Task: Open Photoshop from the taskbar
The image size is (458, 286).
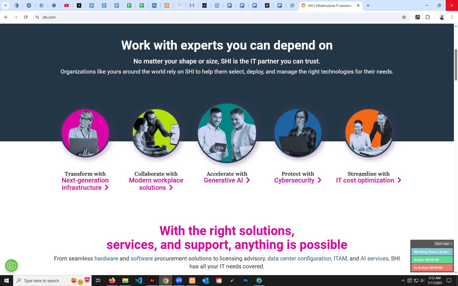Action: coord(246,281)
